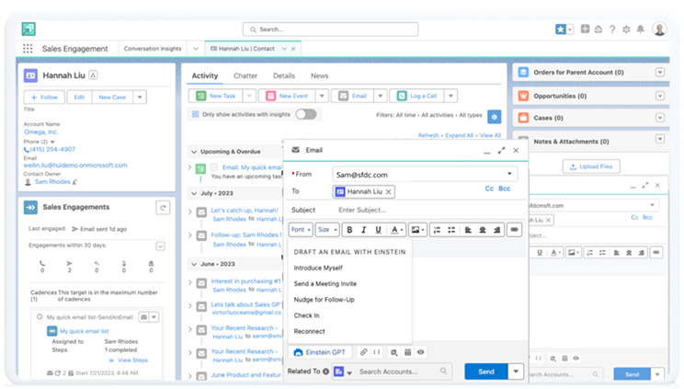684x389 pixels.
Task: Click the Enter Subject input field
Action: 405,210
